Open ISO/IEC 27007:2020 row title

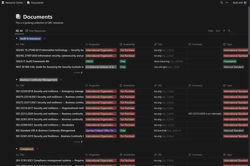coord(50,56)
